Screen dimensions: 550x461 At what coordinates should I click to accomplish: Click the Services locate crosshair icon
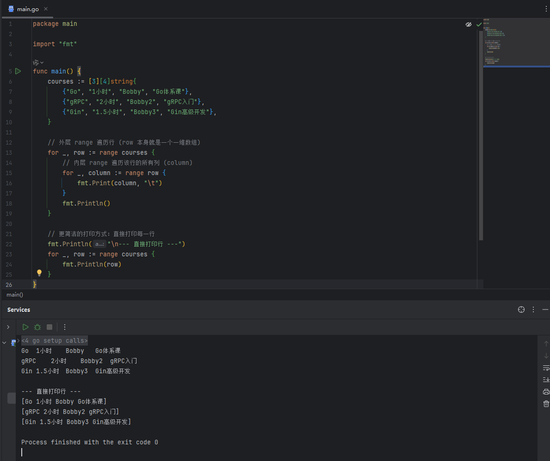[x=521, y=309]
